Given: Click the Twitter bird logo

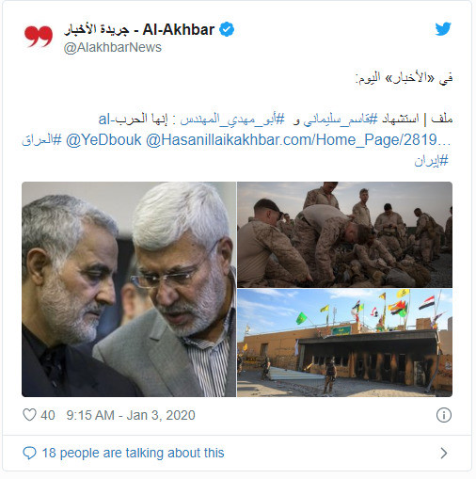Looking at the screenshot, I should click(x=443, y=29).
